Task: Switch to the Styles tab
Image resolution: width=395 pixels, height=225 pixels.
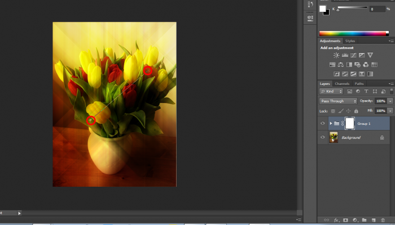Action: coord(350,40)
